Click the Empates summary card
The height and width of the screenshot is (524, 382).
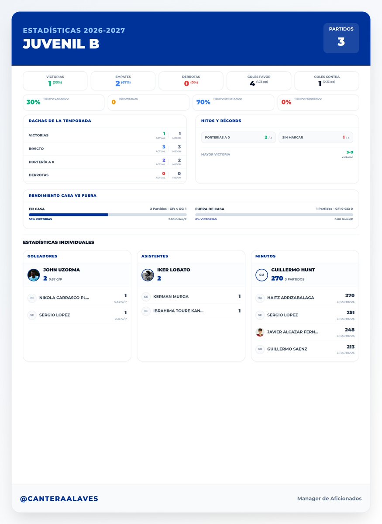[123, 81]
